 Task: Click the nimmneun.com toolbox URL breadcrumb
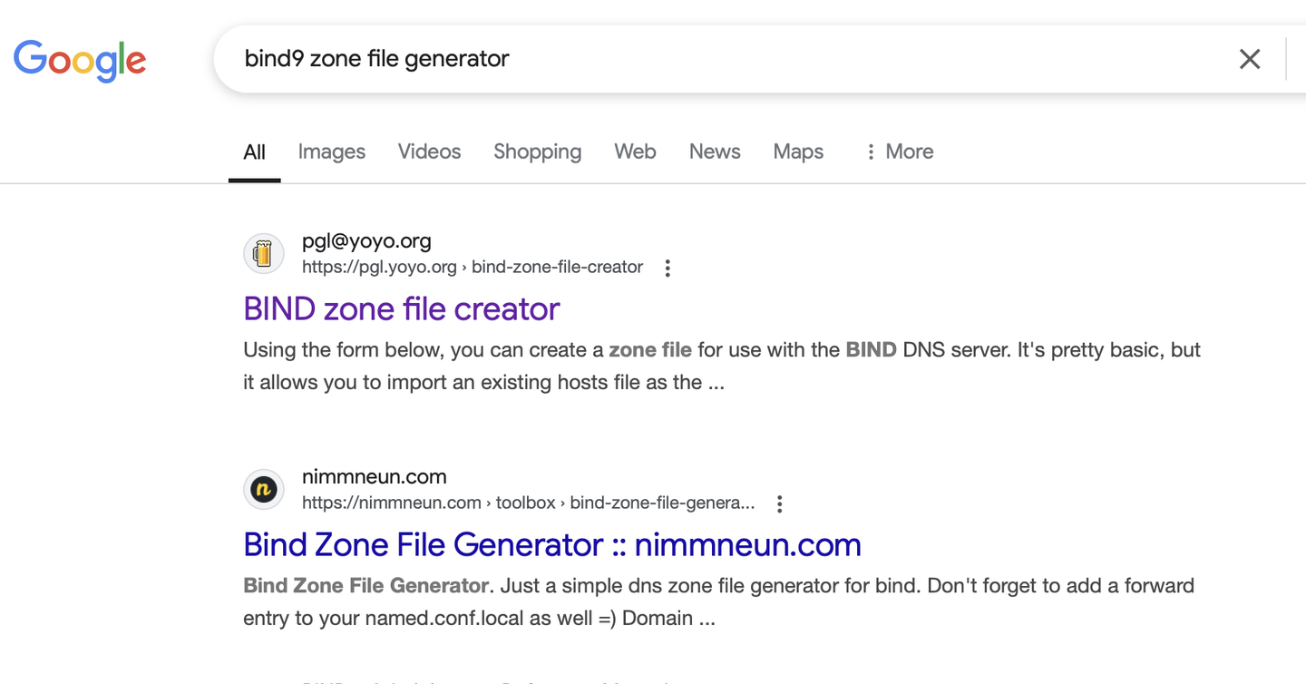[528, 503]
